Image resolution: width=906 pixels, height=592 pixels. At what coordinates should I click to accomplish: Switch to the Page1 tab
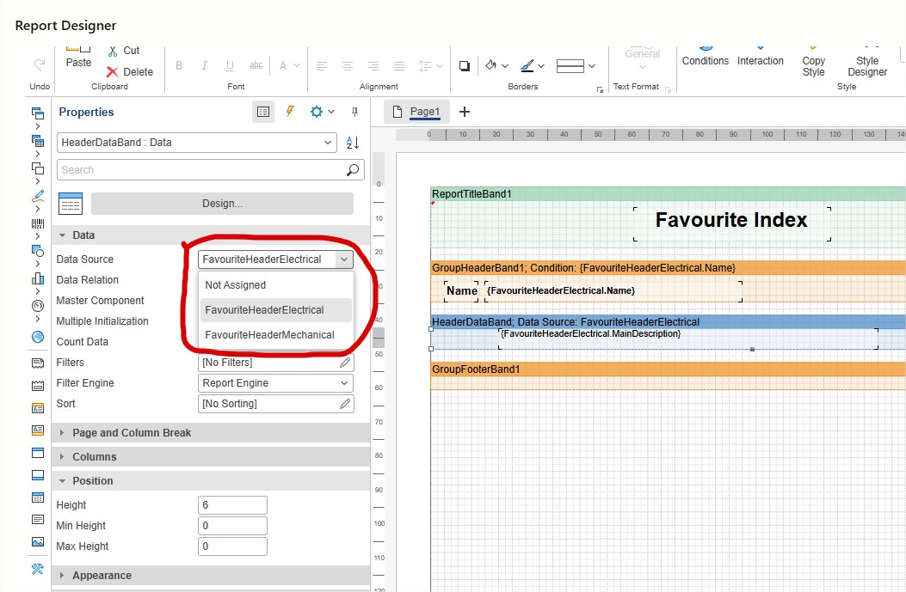(424, 111)
